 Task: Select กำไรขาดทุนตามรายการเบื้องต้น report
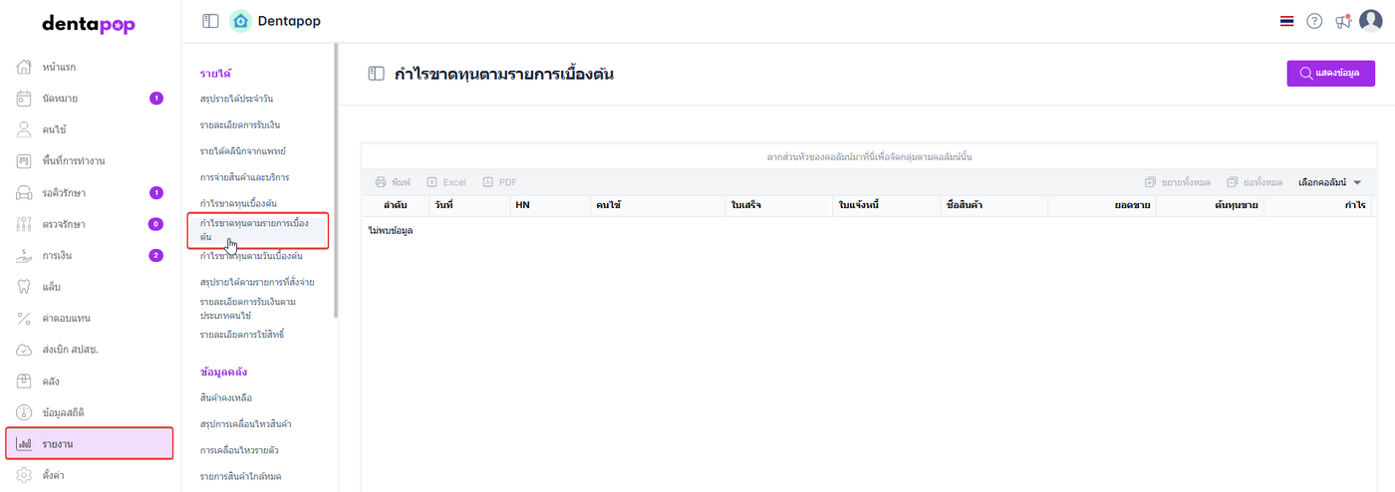258,230
